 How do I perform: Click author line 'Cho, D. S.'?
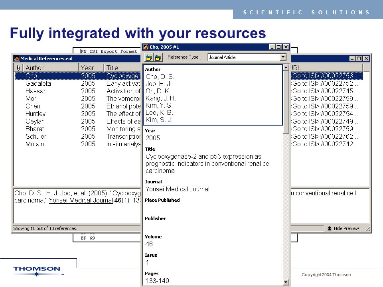tap(160, 77)
